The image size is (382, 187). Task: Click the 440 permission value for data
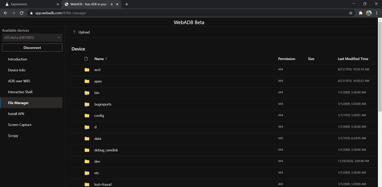(280, 138)
